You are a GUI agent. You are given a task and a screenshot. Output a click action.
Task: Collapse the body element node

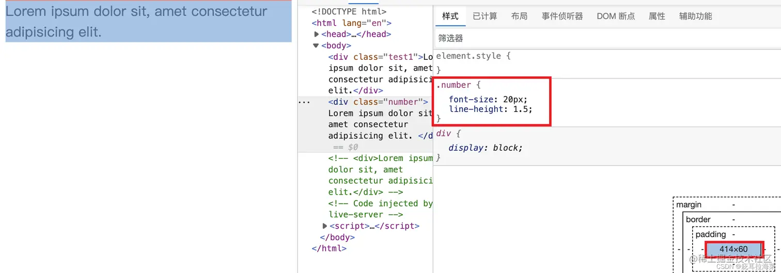(316, 45)
